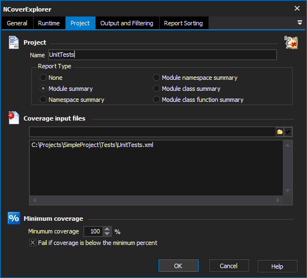Open folder browse button for coverage files

(x=280, y=132)
